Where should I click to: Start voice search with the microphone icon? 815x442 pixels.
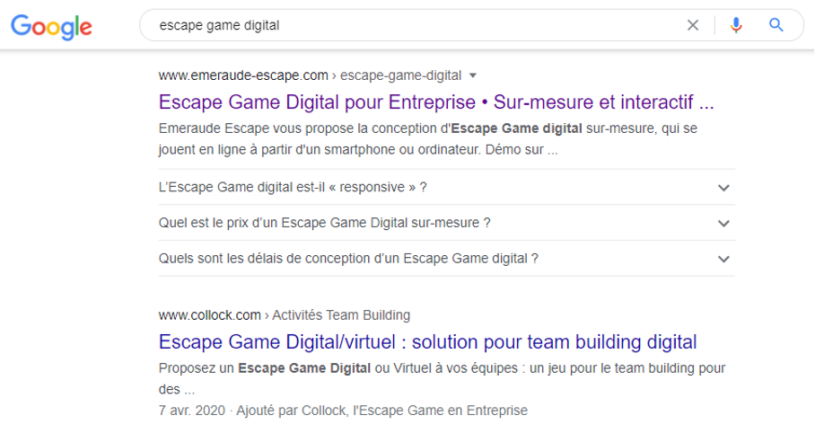click(x=736, y=25)
